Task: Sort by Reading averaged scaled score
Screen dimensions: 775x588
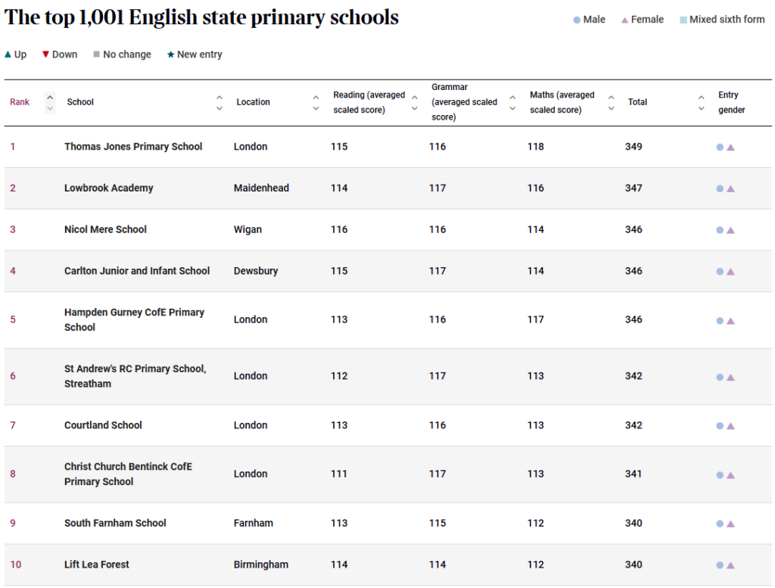Action: click(415, 103)
